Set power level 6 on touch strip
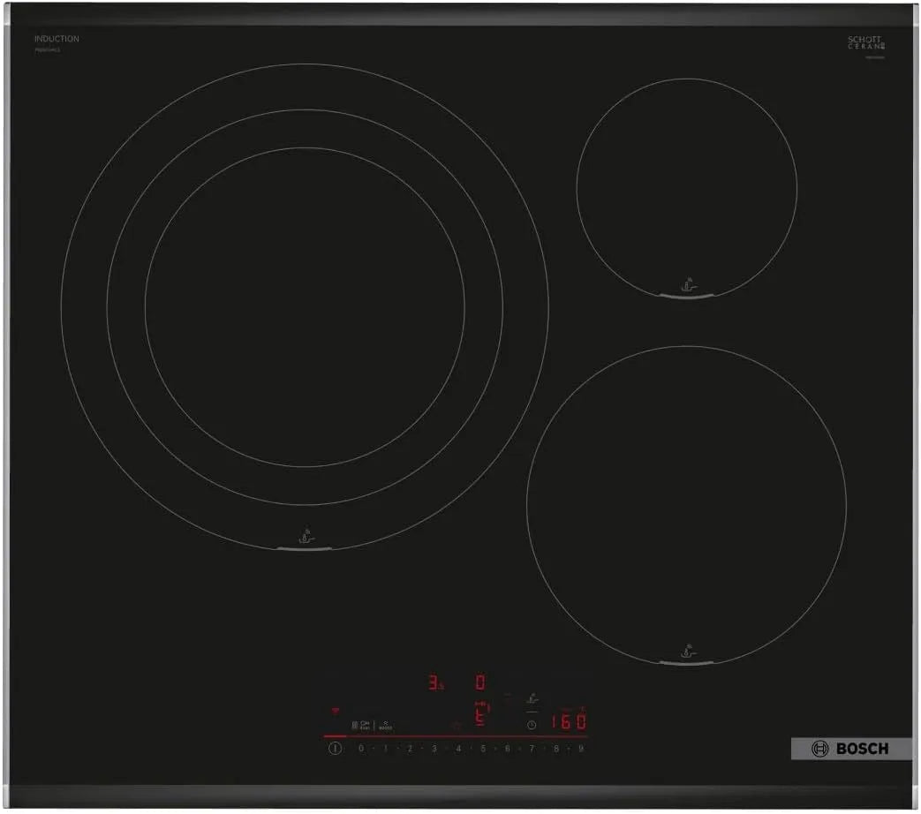921x814 pixels. click(x=508, y=748)
